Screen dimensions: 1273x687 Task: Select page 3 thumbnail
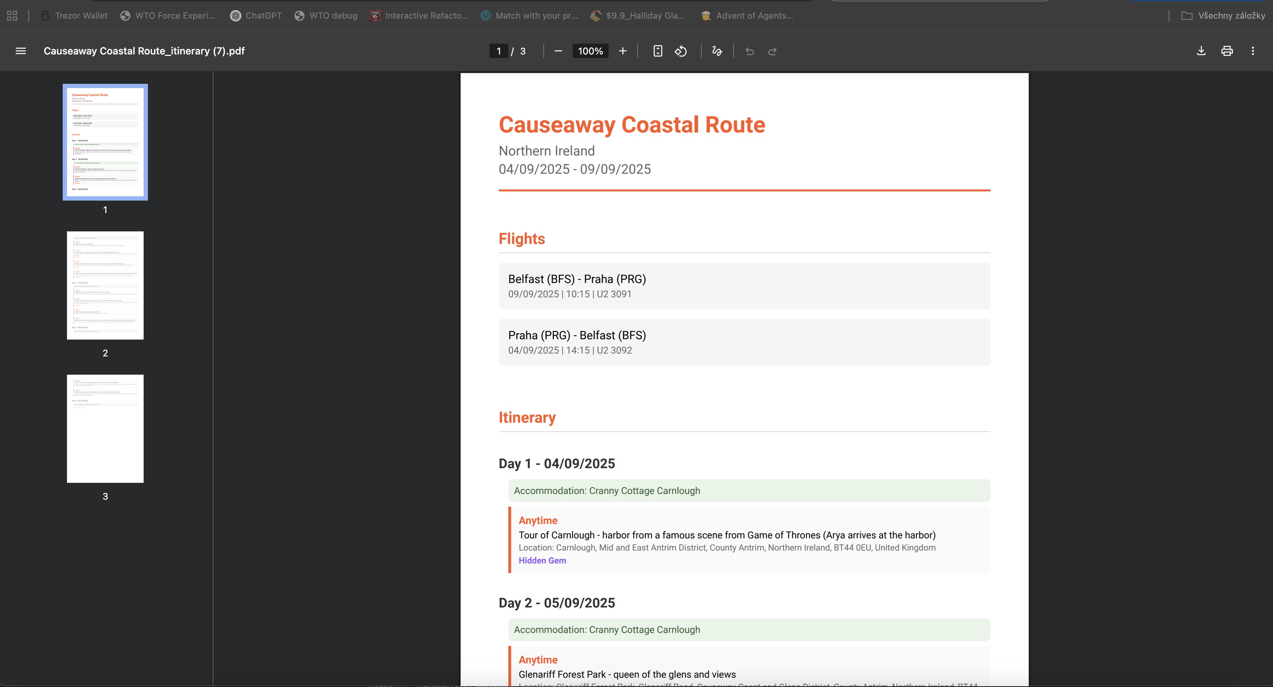[105, 428]
